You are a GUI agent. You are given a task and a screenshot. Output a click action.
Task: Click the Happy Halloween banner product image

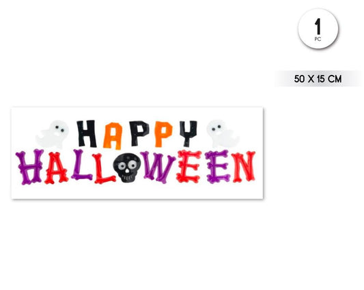coord(137,152)
